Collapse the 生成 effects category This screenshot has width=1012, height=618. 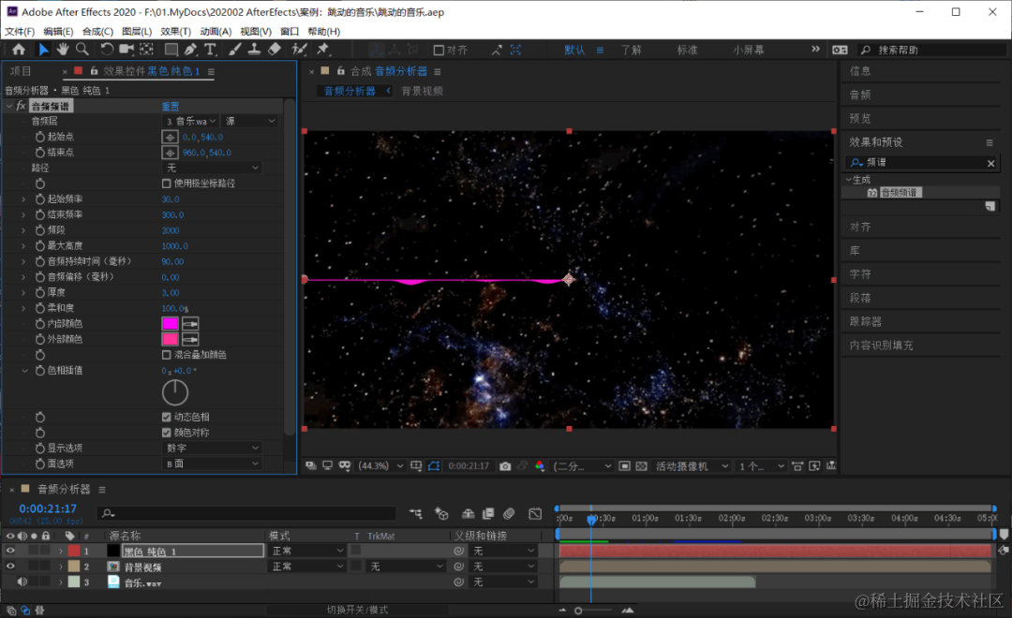coord(849,180)
